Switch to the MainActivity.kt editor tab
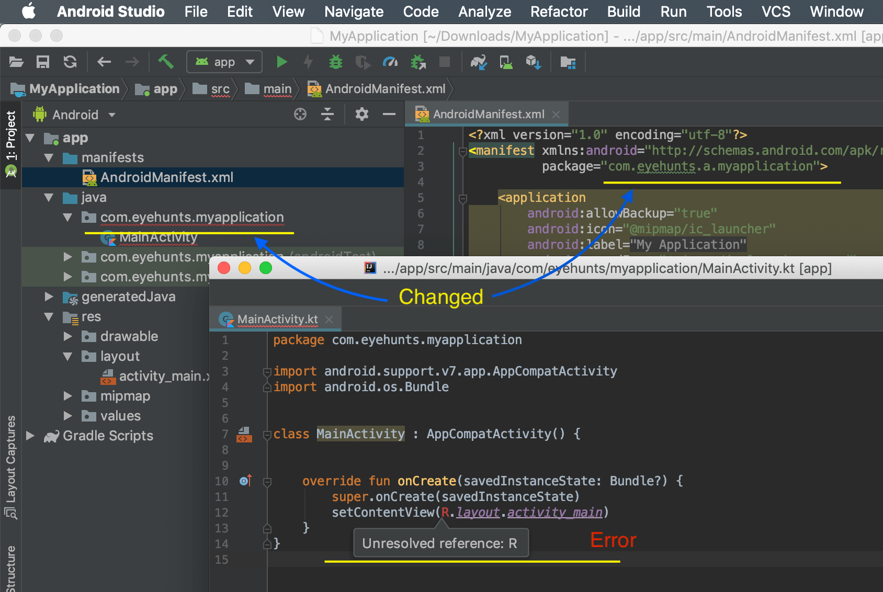The width and height of the screenshot is (883, 592). tap(278, 318)
